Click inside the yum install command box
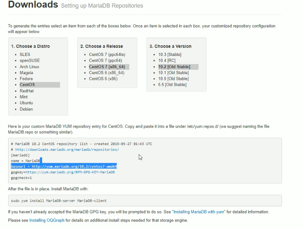Viewport: 302px width, 228px height. pos(145,201)
